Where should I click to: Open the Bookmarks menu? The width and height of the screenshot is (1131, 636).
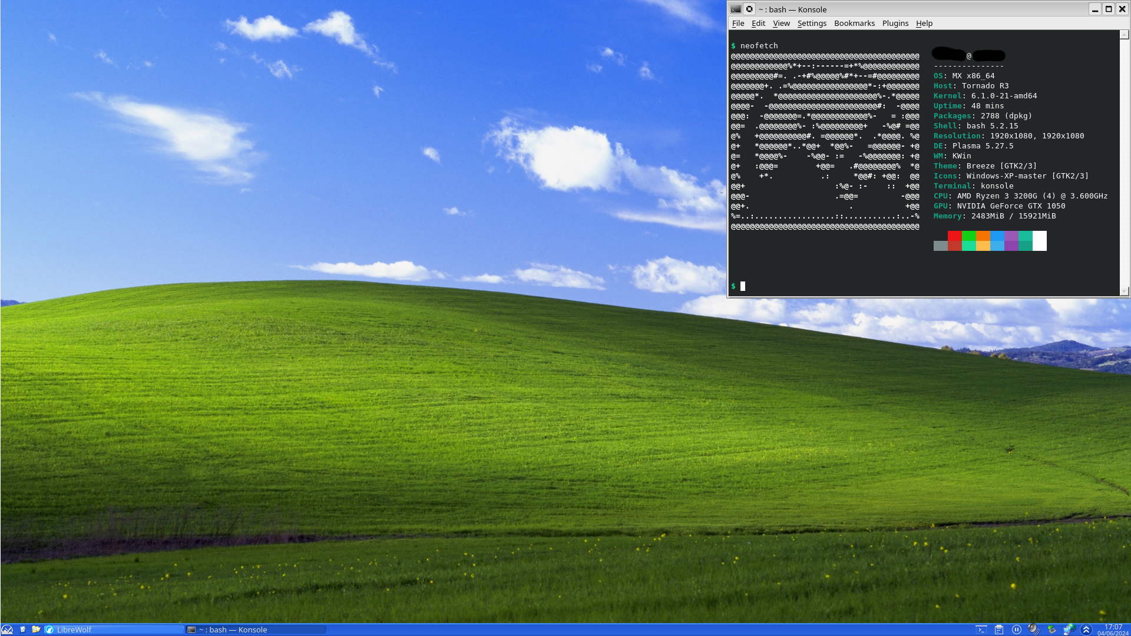(x=854, y=24)
